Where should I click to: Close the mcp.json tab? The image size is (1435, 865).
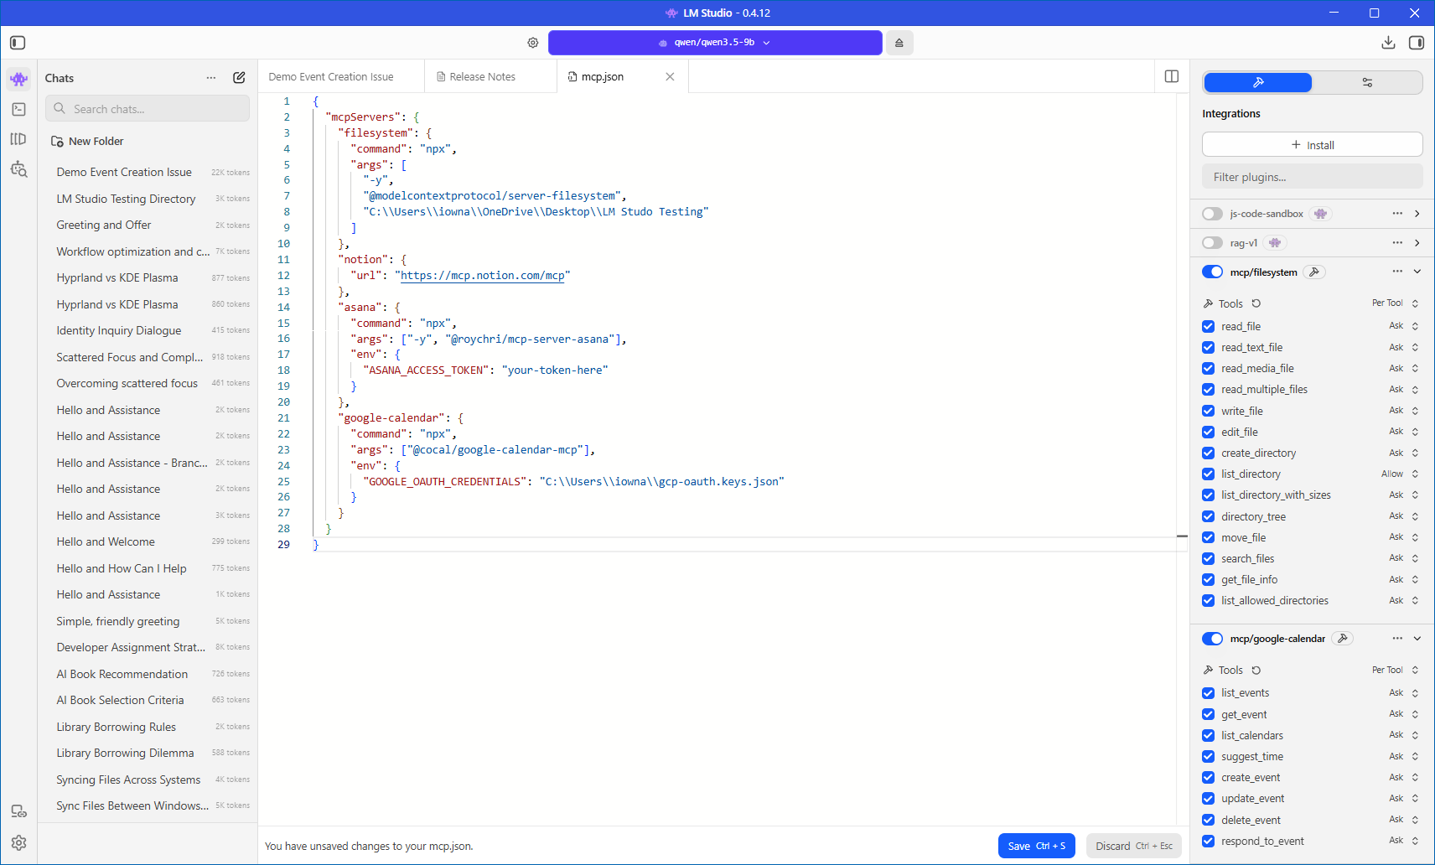click(670, 76)
